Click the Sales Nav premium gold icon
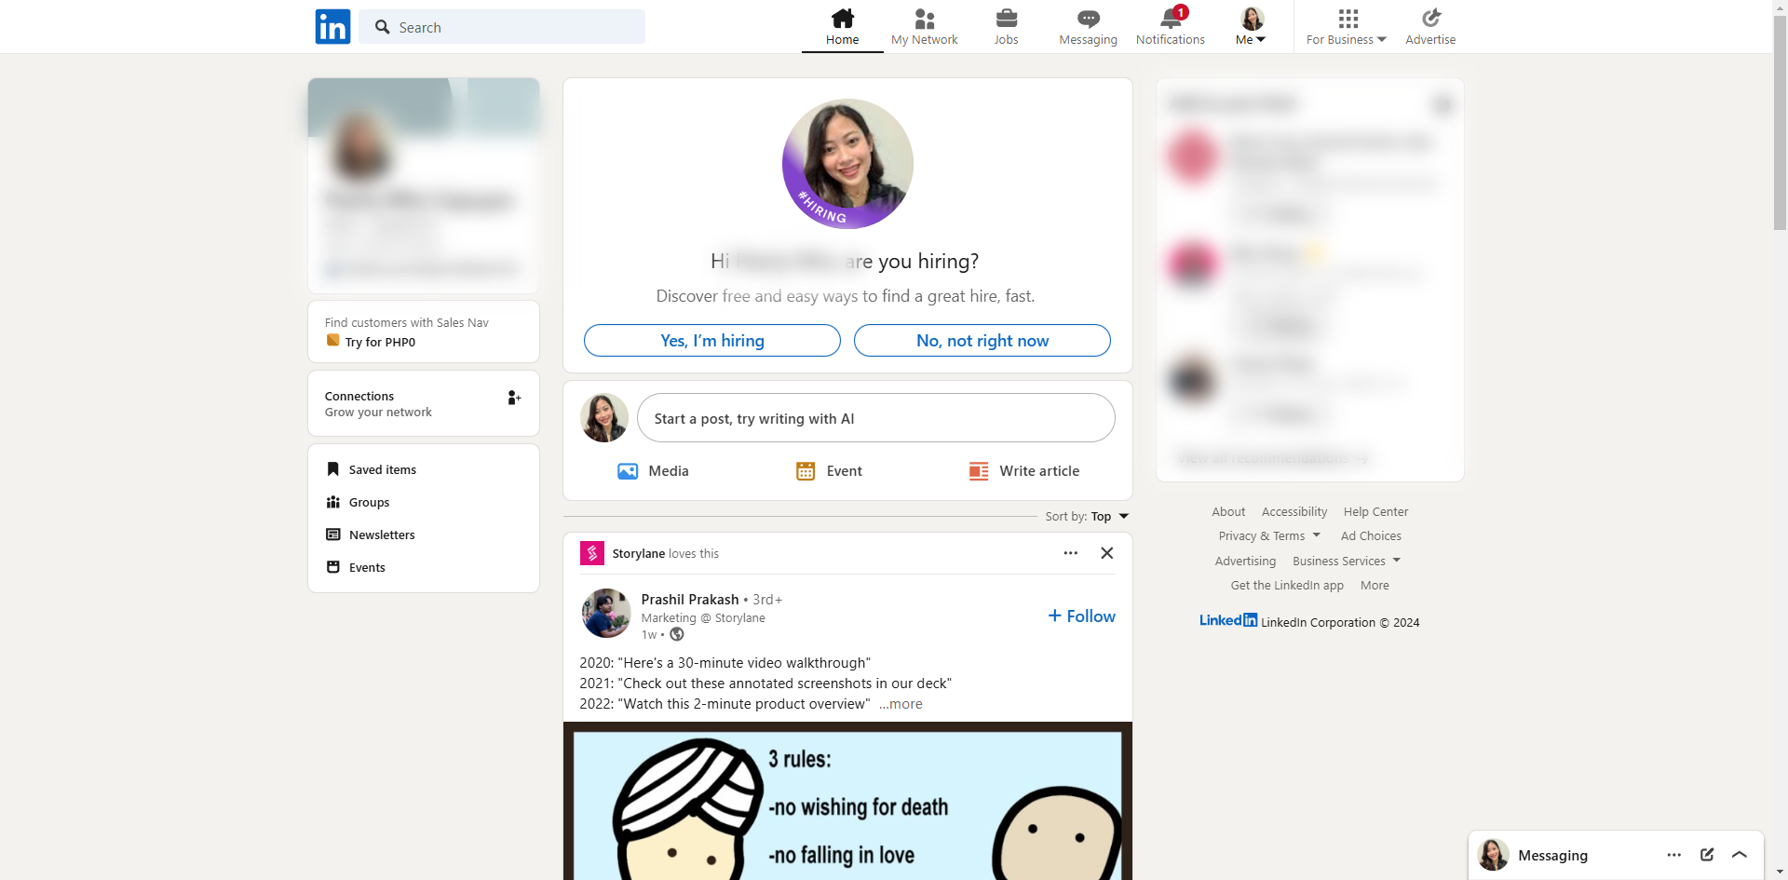Image resolution: width=1788 pixels, height=880 pixels. coord(332,341)
